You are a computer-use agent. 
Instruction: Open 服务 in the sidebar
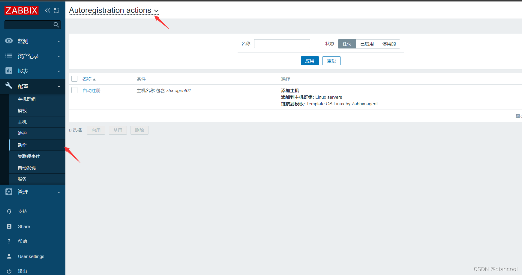(x=37, y=179)
